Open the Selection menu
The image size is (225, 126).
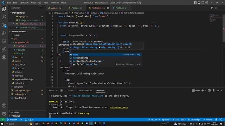click(24, 2)
